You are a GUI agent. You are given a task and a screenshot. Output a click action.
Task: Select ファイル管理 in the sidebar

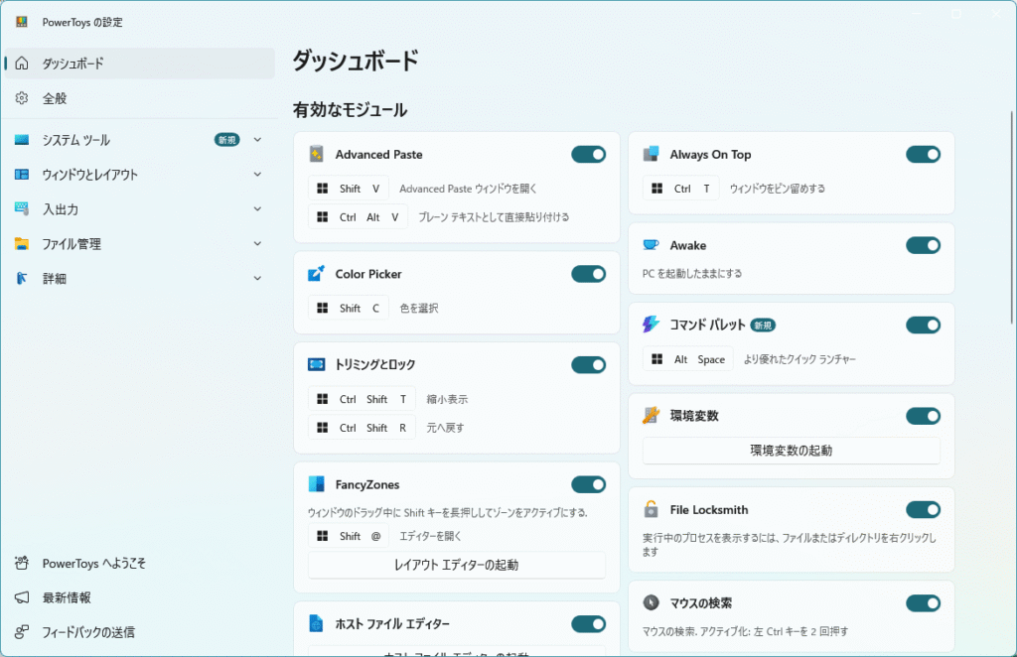click(139, 243)
